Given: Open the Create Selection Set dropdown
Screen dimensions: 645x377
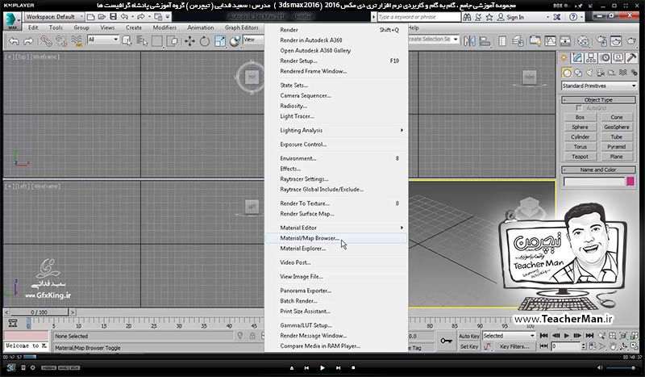Looking at the screenshot, I should point(434,39).
